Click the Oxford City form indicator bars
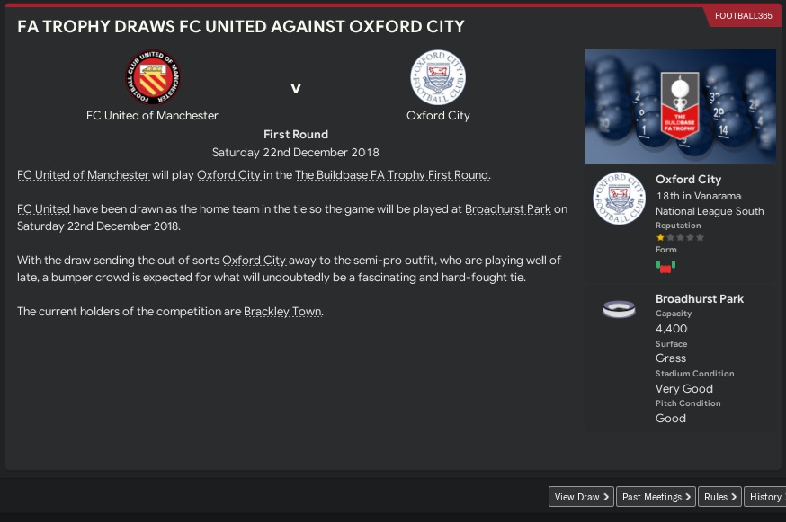This screenshot has width=786, height=522. (665, 266)
